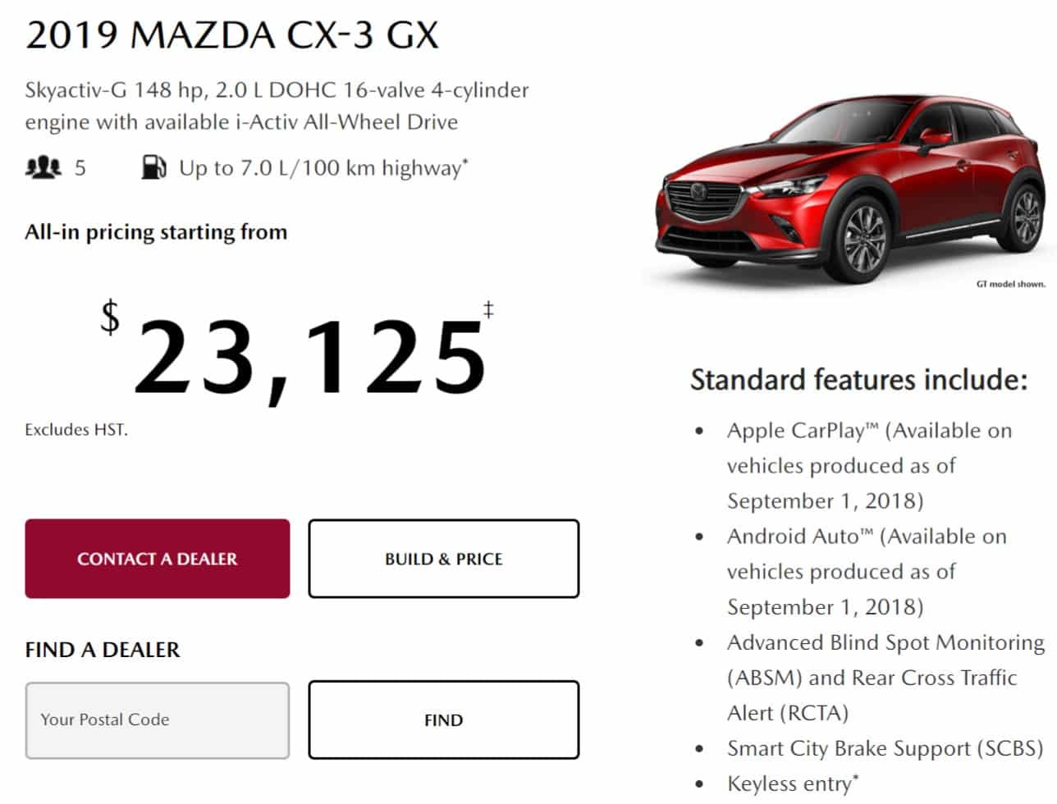Focus the Your Postal Code field
The image size is (1057, 804).
point(158,719)
